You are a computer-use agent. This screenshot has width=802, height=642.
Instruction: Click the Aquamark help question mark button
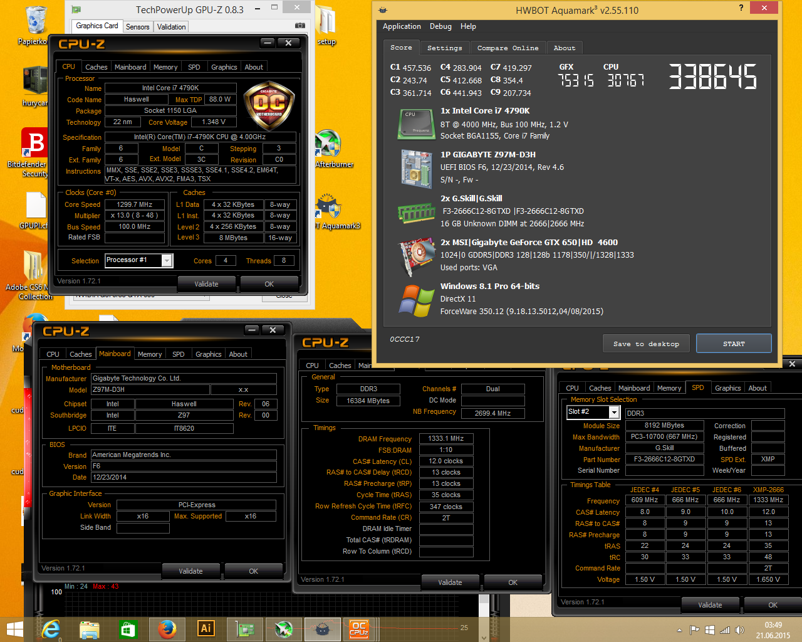click(741, 8)
